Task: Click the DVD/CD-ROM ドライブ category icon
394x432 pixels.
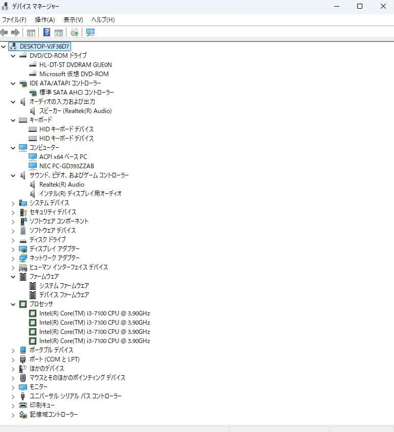Action: coord(23,56)
